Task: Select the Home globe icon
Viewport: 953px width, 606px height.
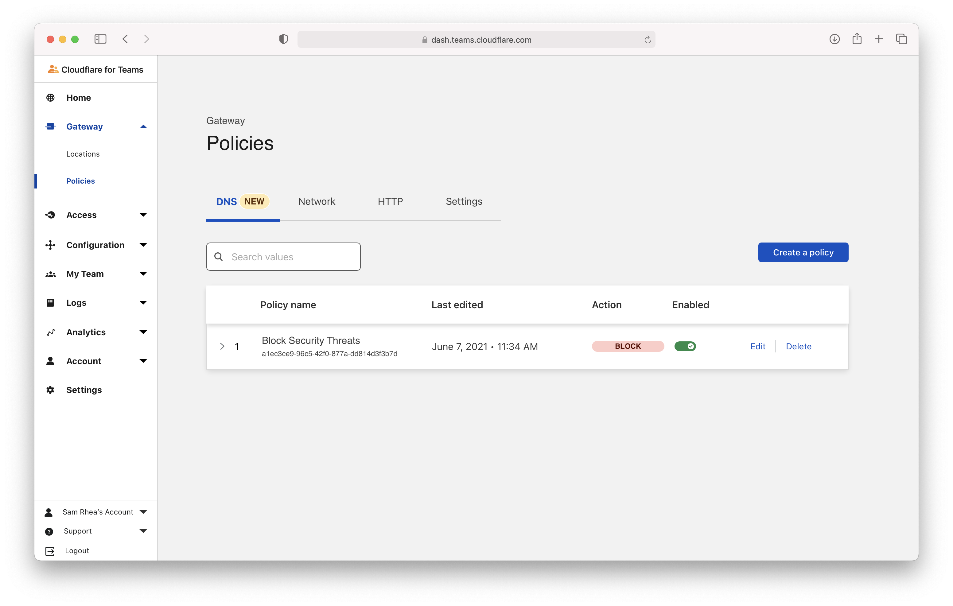Action: tap(50, 97)
